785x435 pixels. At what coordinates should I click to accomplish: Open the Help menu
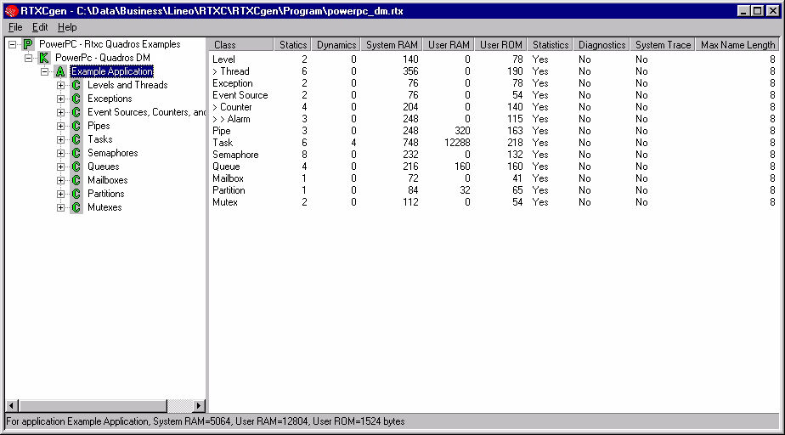[x=67, y=27]
